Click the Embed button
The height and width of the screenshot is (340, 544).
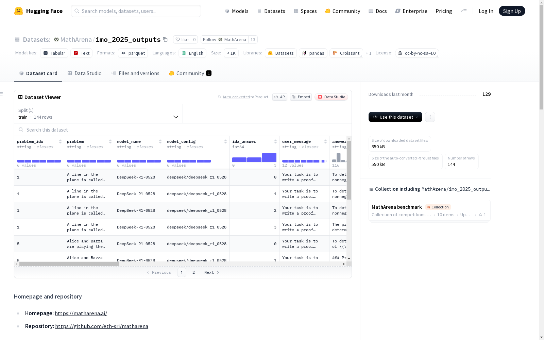[301, 97]
